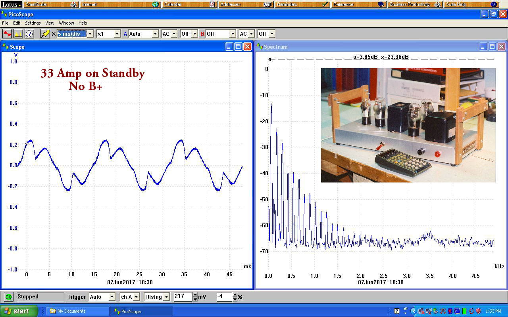Open the Business Productivity drawer

(415, 4)
